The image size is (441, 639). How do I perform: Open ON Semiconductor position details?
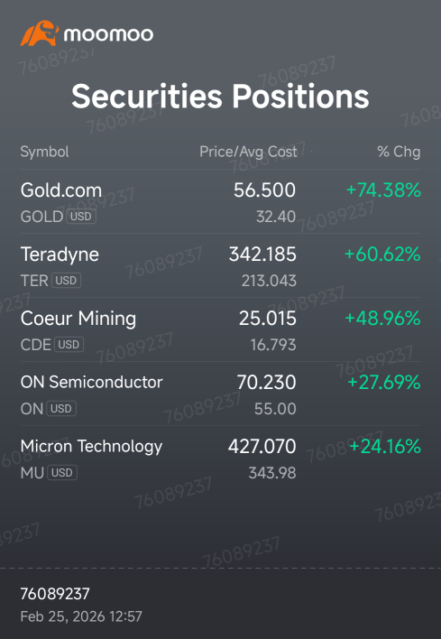[x=220, y=394]
